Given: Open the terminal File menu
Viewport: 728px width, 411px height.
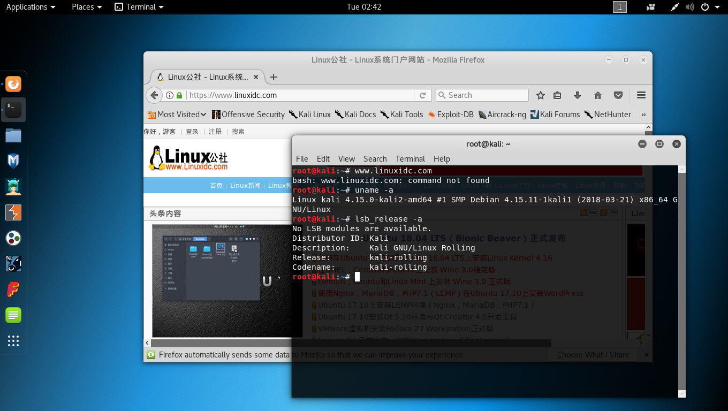Looking at the screenshot, I should pos(302,159).
